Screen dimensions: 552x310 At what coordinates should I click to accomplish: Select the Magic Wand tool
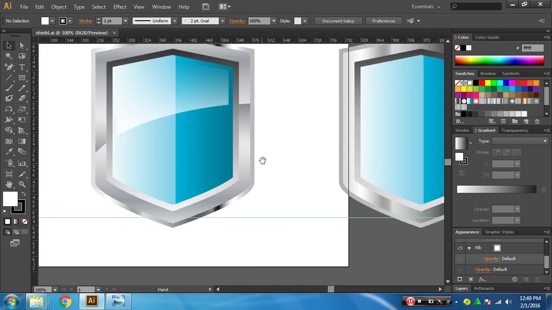pos(9,56)
